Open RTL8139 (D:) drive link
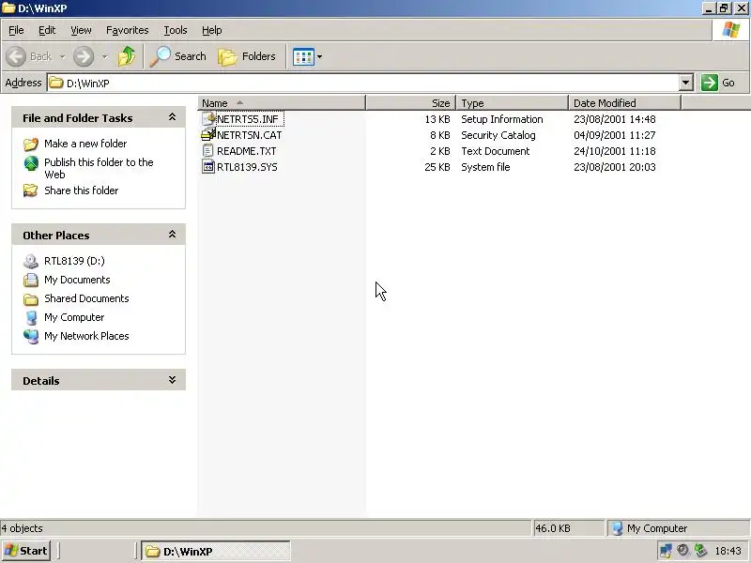The height and width of the screenshot is (563, 751). [x=74, y=261]
